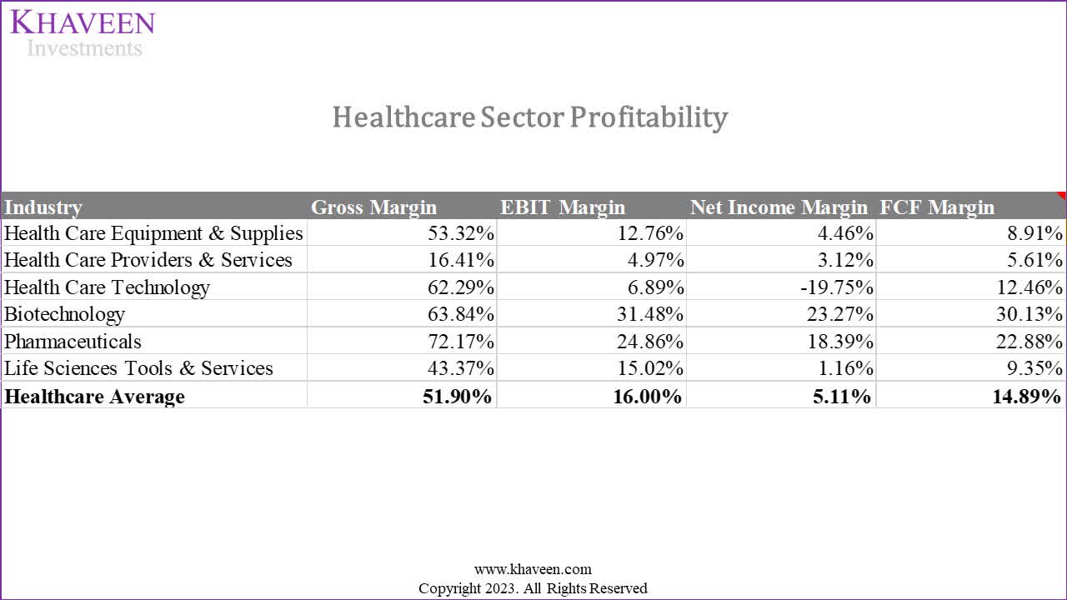Select the Health Care Technology row label
This screenshot has width=1067, height=600.
point(107,287)
